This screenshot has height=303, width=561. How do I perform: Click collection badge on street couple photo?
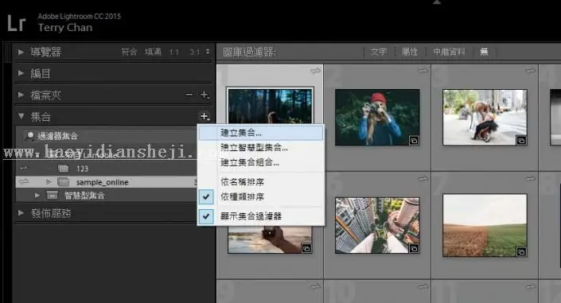pyautogui.click(x=521, y=140)
